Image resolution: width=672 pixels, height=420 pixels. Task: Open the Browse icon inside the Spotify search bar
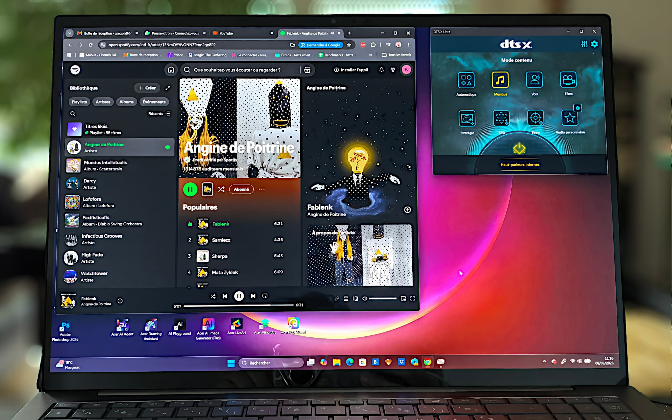tap(307, 70)
